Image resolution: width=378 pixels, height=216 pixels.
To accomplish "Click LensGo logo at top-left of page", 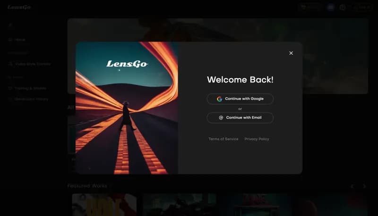I will pos(19,7).
